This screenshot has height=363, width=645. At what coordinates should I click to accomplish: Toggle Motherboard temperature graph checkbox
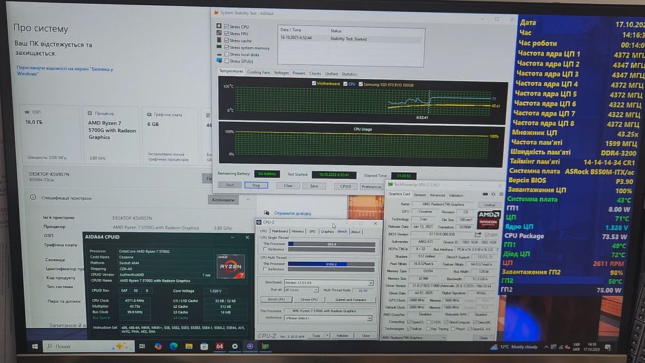click(x=314, y=83)
